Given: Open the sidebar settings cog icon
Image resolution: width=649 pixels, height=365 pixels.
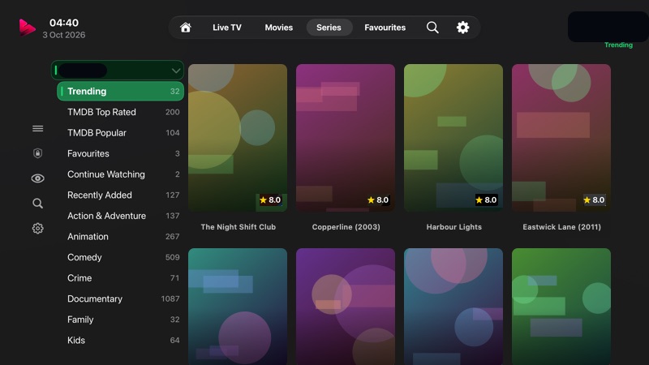Looking at the screenshot, I should click(x=37, y=228).
